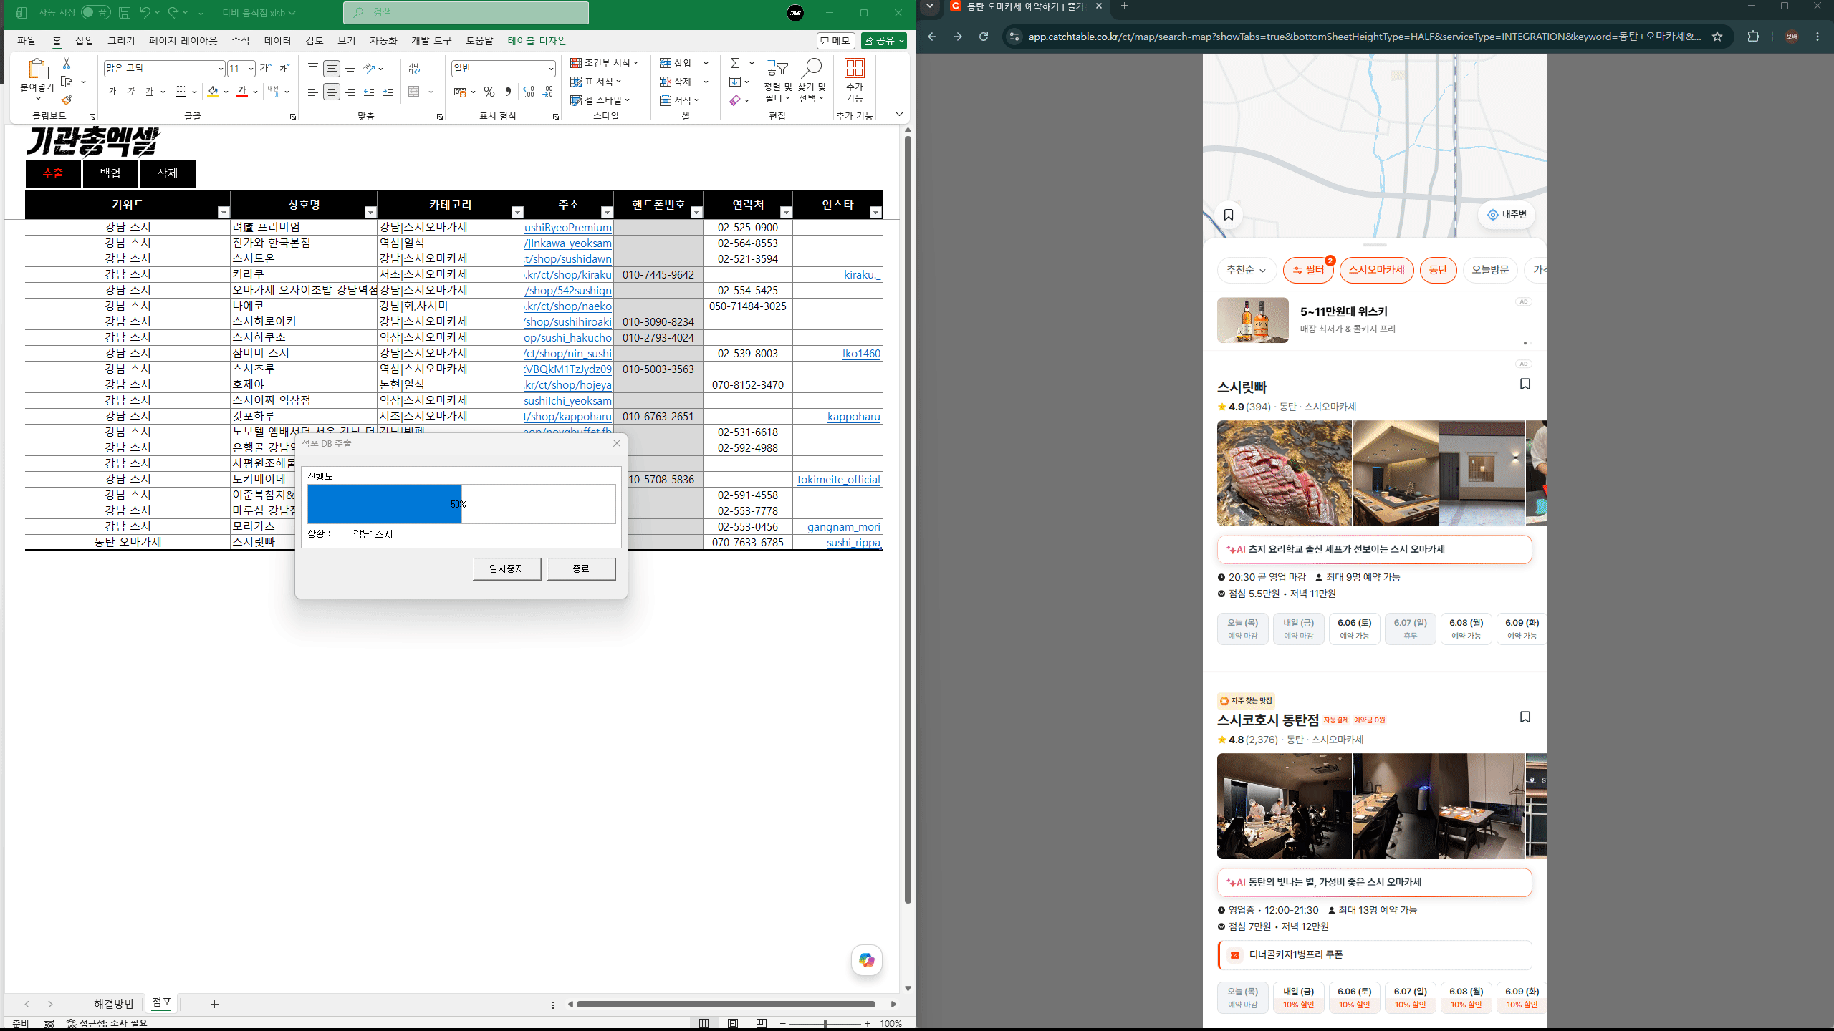Click the cell borders icon
This screenshot has height=1031, width=1834.
point(181,91)
